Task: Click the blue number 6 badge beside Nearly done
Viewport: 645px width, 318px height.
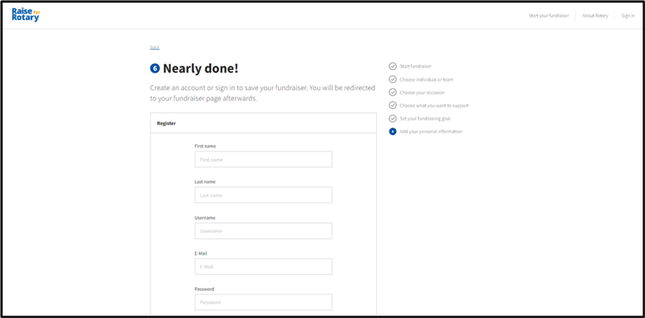Action: coord(155,69)
